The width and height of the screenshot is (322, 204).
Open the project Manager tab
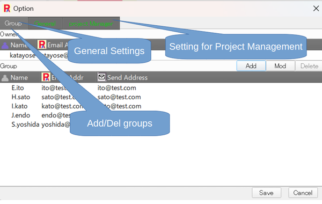pyautogui.click(x=91, y=24)
